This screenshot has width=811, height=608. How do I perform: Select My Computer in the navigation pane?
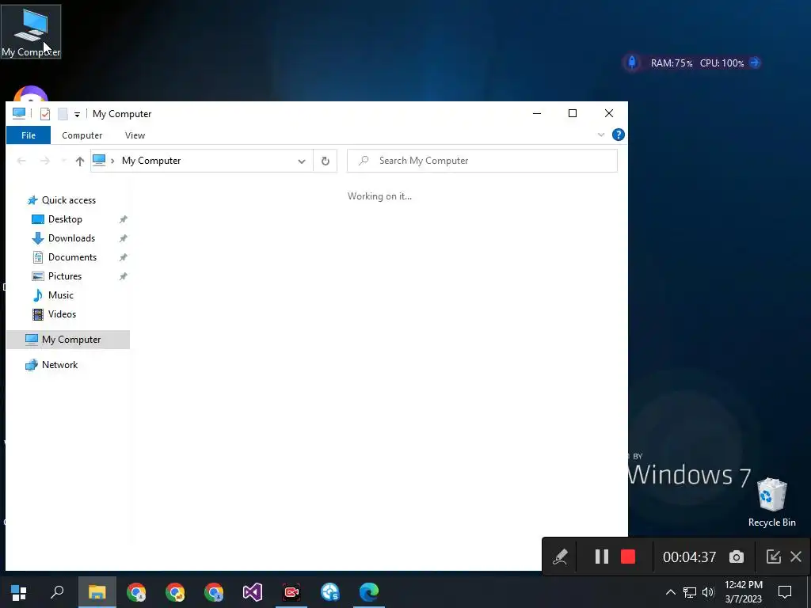pyautogui.click(x=68, y=340)
